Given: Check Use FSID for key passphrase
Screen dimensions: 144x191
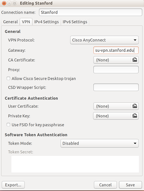Looking at the screenshot, I should 9,125.
